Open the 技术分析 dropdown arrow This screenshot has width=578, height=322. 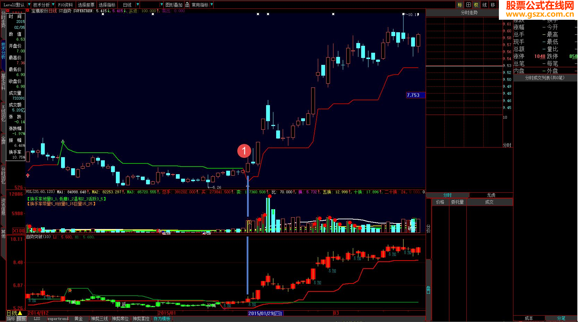53,5
